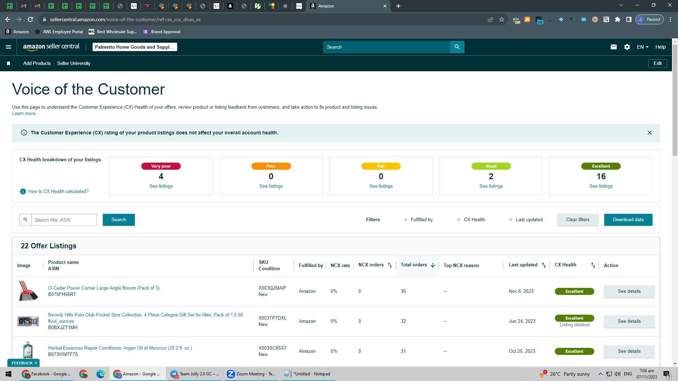Open the Windows notification center icon

[x=667, y=374]
